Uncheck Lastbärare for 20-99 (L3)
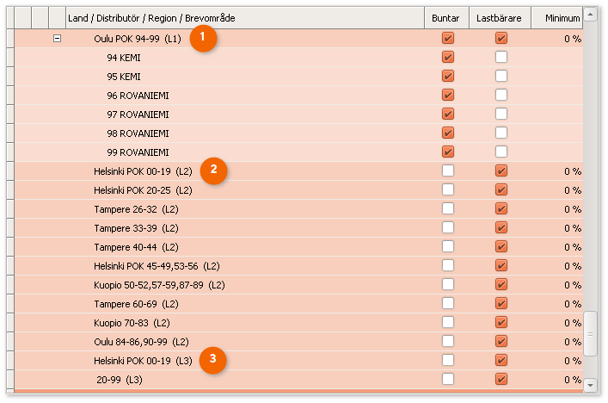 [x=501, y=379]
